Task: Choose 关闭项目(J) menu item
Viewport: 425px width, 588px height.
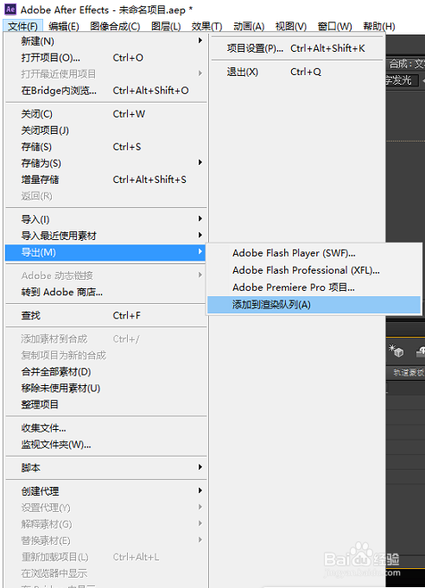Action: 105,130
